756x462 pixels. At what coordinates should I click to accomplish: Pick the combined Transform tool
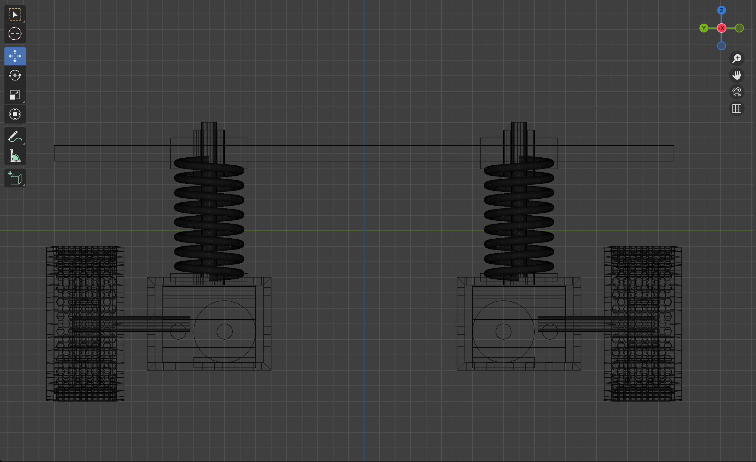(15, 114)
